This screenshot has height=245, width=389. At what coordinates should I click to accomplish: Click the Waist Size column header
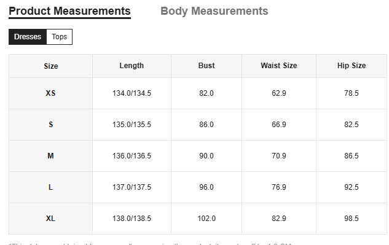[279, 66]
